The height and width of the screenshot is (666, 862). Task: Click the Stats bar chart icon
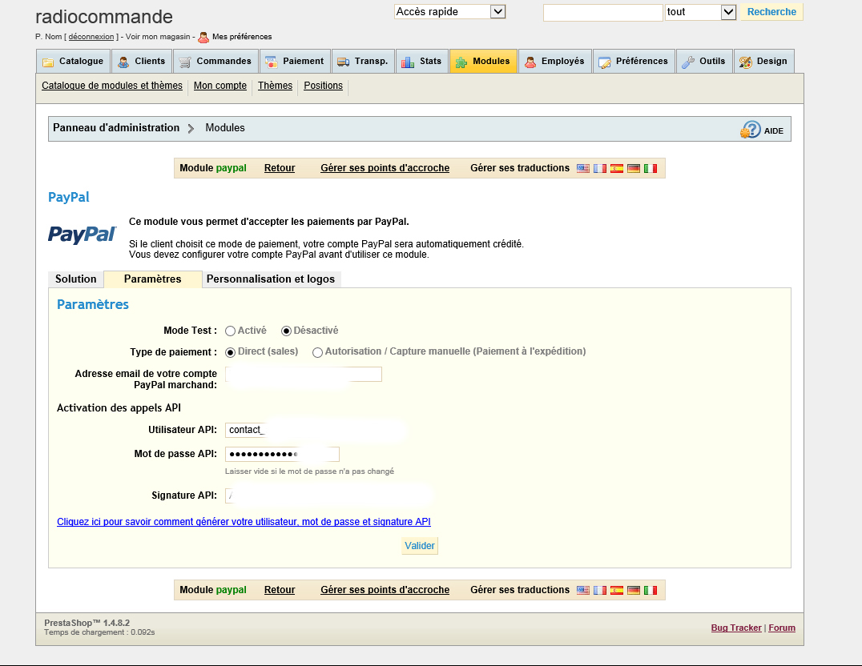408,62
